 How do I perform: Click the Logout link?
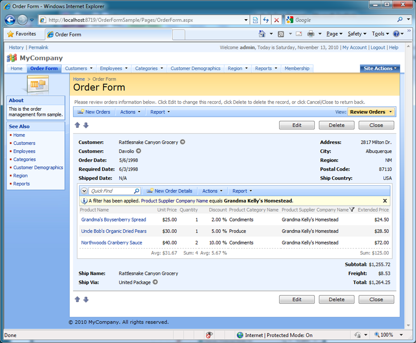(x=378, y=47)
